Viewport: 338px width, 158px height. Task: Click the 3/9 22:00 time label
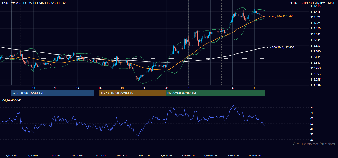coord(166,156)
